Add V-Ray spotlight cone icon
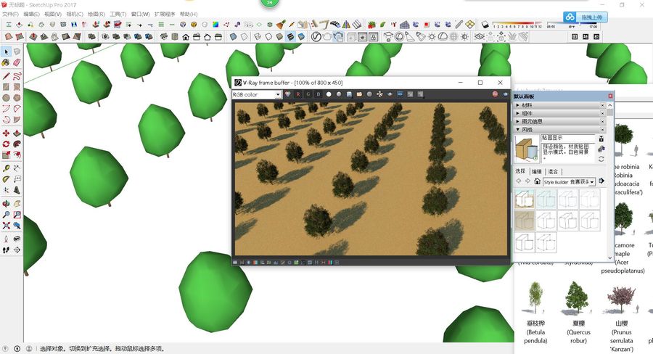This screenshot has height=354, width=653. (410, 37)
